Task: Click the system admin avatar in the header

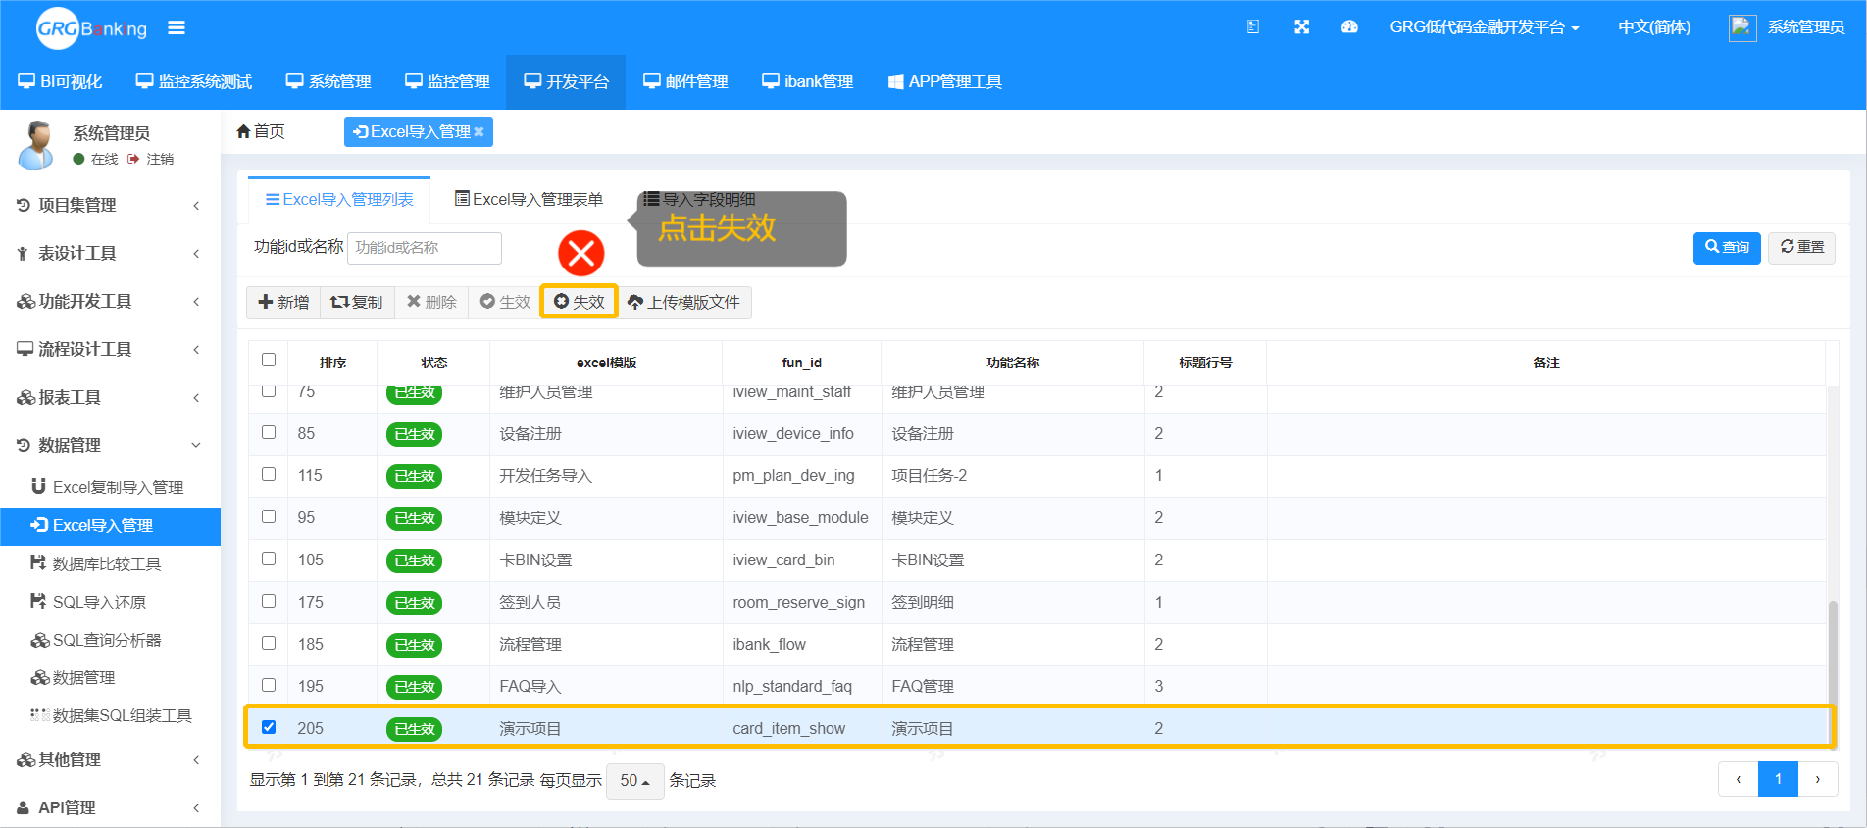Action: point(1742,27)
